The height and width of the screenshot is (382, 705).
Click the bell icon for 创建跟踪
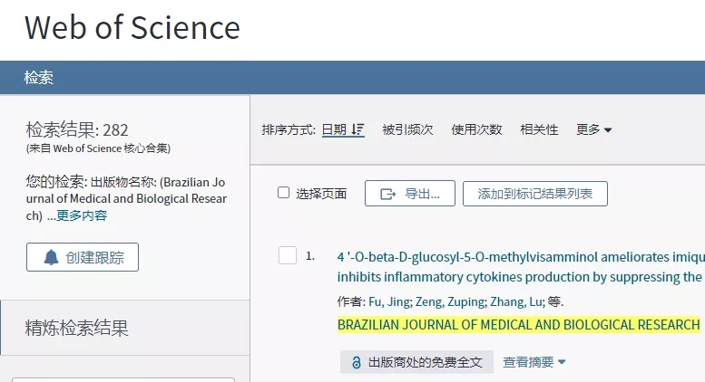pos(51,257)
